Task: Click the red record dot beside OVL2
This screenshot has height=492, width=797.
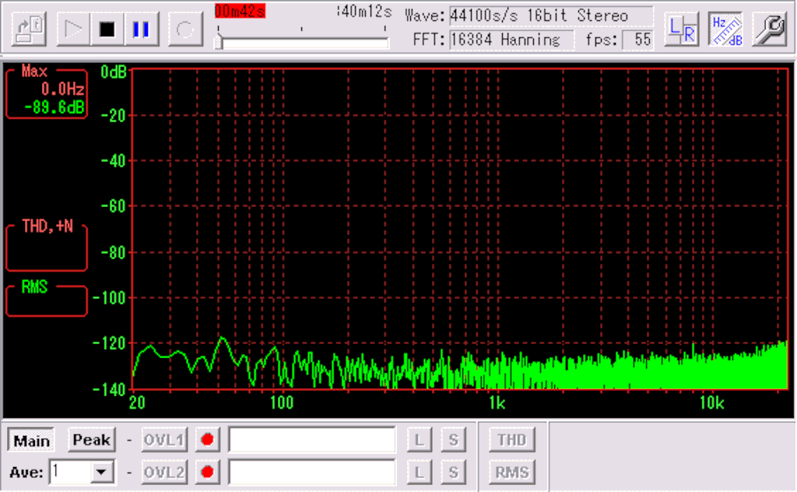Action: point(207,473)
